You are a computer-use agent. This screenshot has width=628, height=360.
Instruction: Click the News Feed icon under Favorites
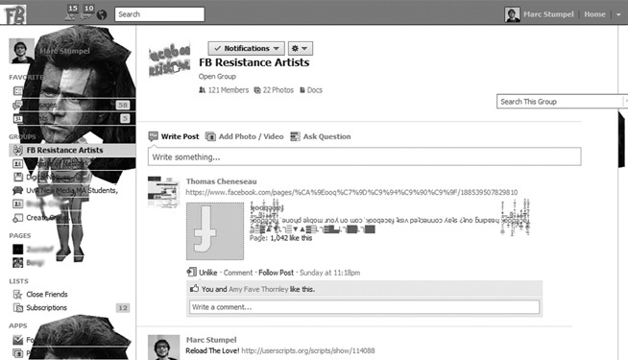[x=17, y=91]
